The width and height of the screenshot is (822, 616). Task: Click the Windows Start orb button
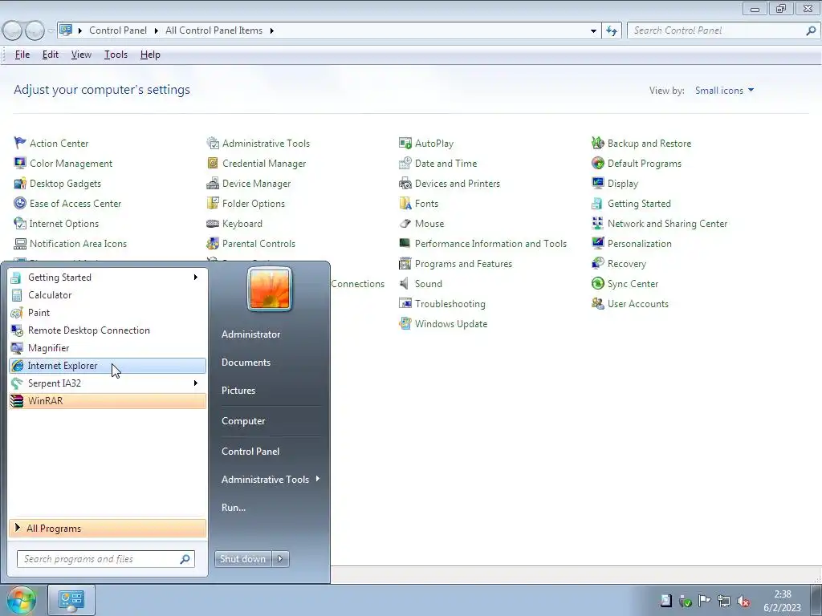[21, 600]
